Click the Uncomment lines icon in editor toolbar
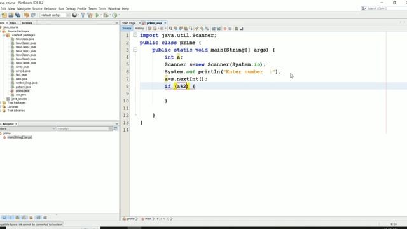This screenshot has height=229, width=407. tap(242, 29)
